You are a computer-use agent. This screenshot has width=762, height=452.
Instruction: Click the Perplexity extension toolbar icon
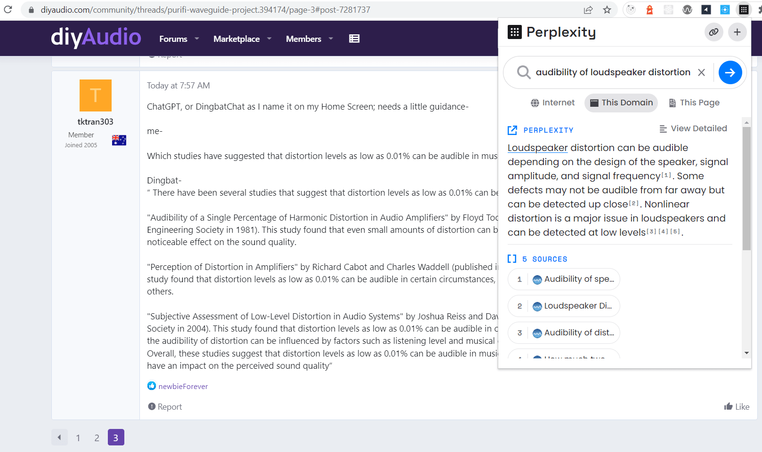pyautogui.click(x=744, y=9)
